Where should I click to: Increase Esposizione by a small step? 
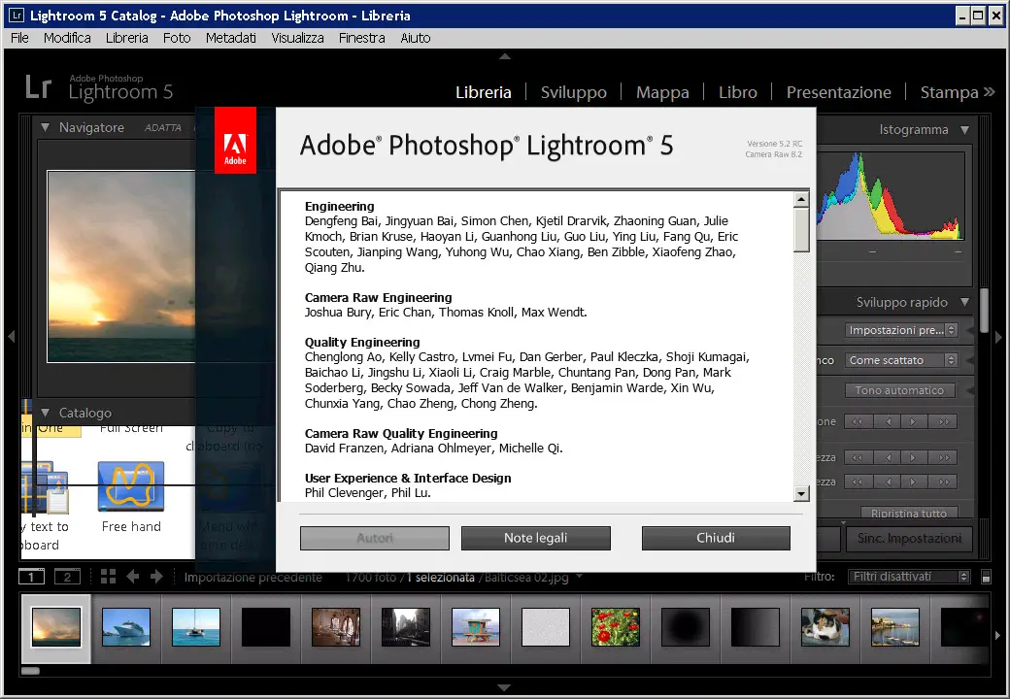click(x=914, y=421)
